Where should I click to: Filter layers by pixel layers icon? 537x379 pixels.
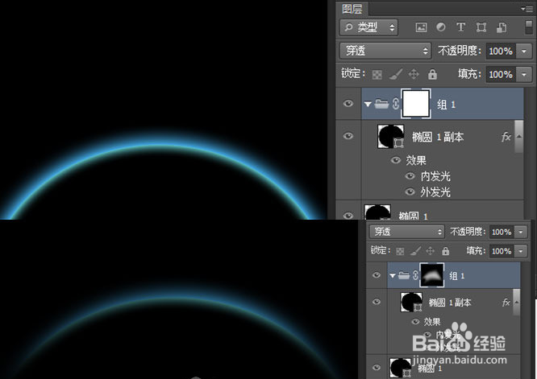421,27
